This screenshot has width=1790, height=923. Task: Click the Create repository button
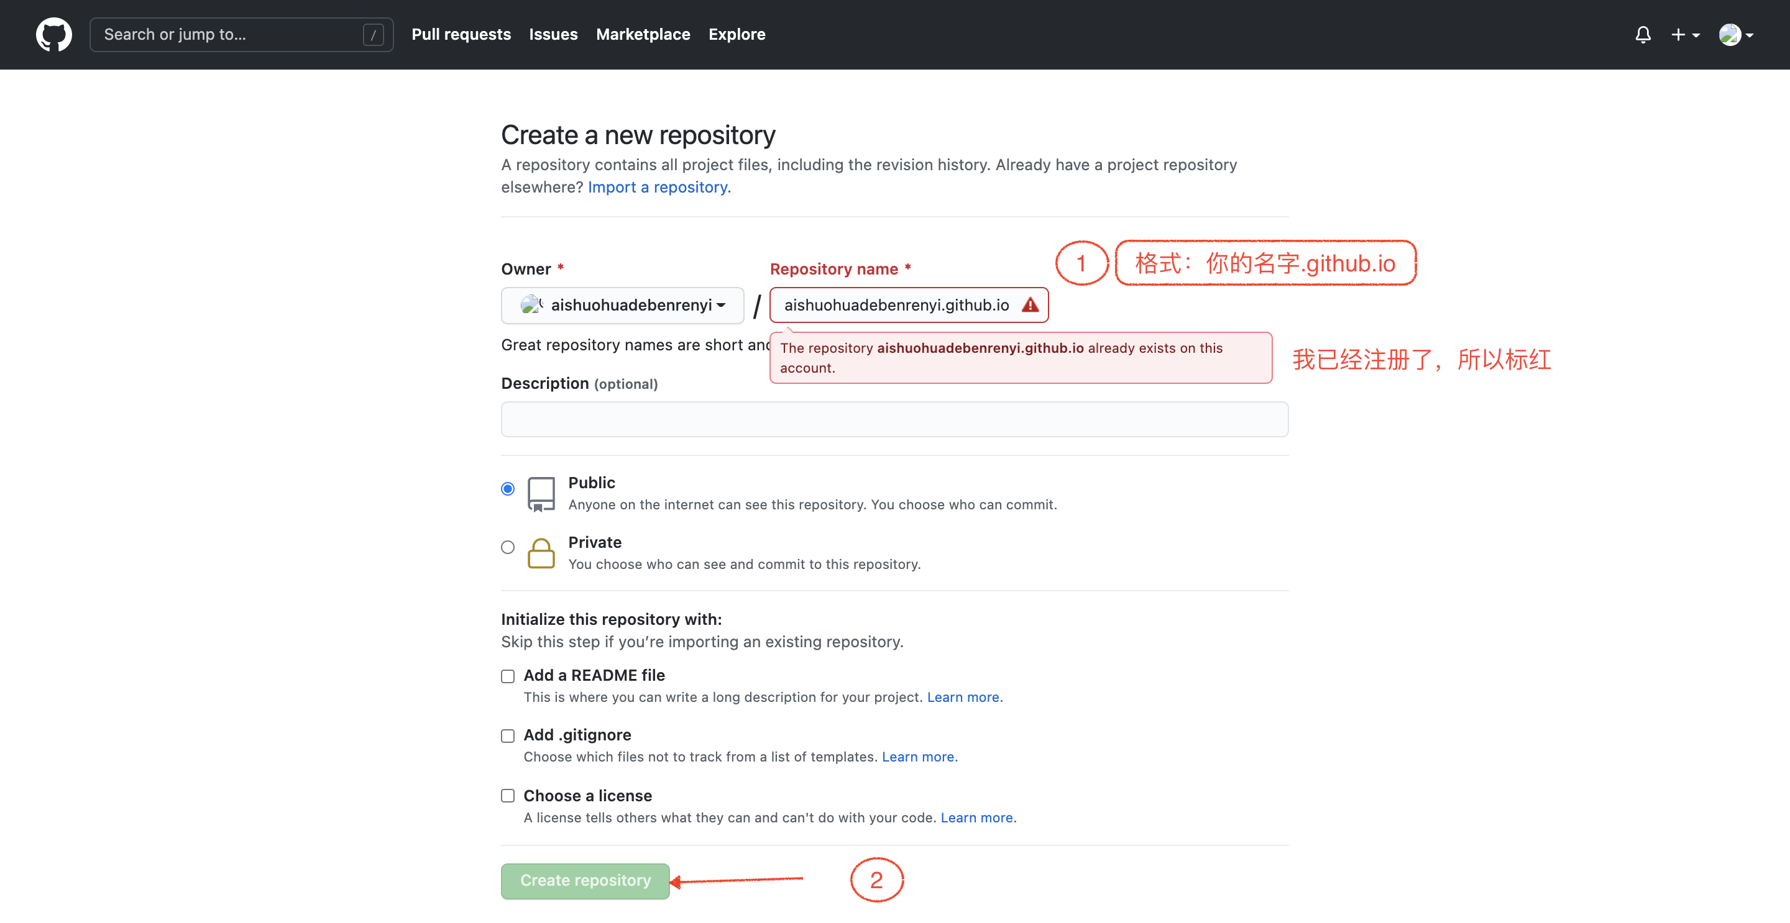(585, 881)
